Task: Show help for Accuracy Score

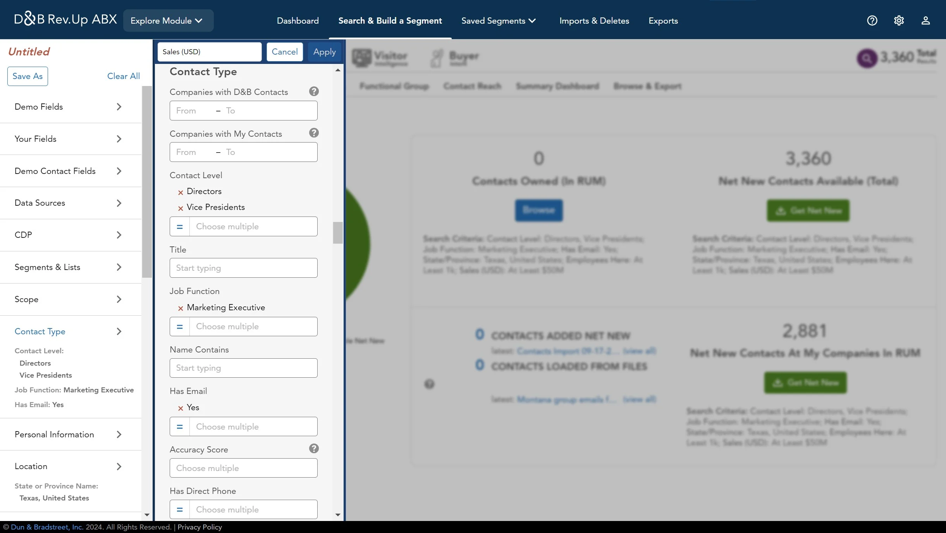Action: (x=314, y=449)
